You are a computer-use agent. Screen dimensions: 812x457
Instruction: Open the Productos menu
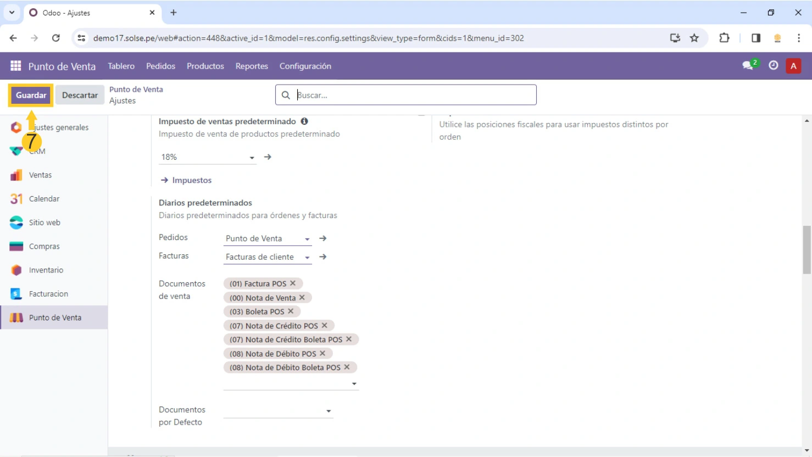tap(205, 66)
